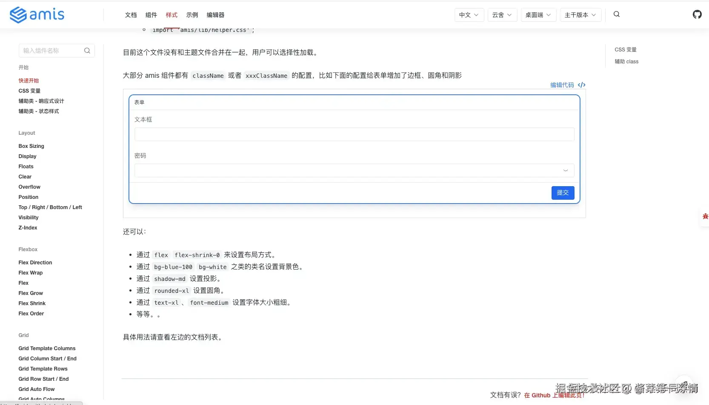Screen dimensions: 709x405
Task: Open Flex Order doc page
Action: 31,314
